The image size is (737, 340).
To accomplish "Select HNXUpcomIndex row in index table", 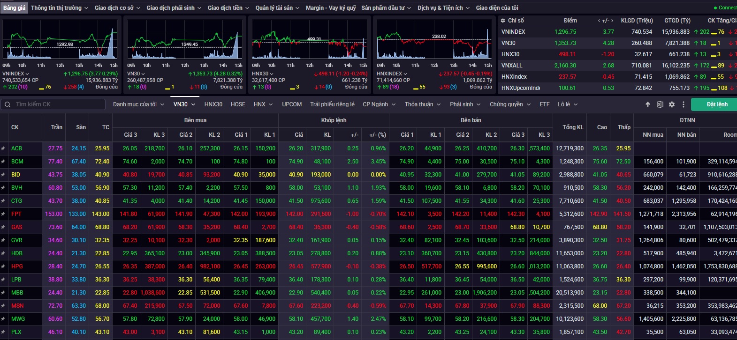I will click(x=617, y=88).
